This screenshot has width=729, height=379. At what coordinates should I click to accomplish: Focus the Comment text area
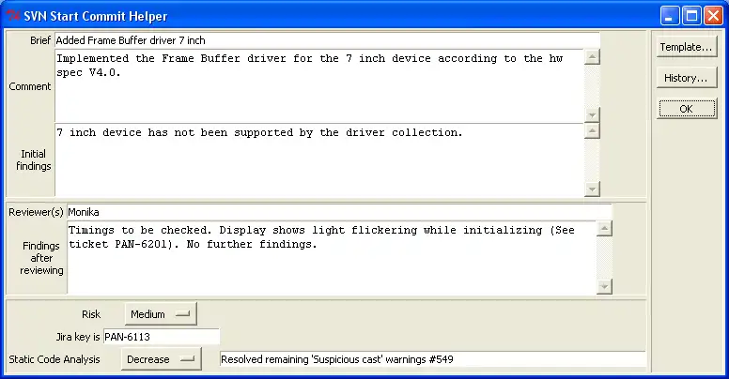[319, 86]
